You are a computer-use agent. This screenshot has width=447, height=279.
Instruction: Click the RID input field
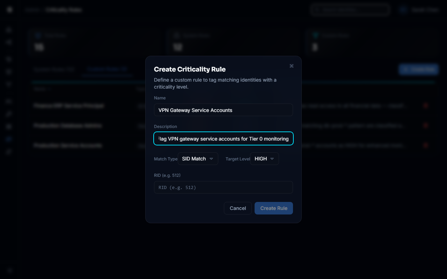point(223,187)
